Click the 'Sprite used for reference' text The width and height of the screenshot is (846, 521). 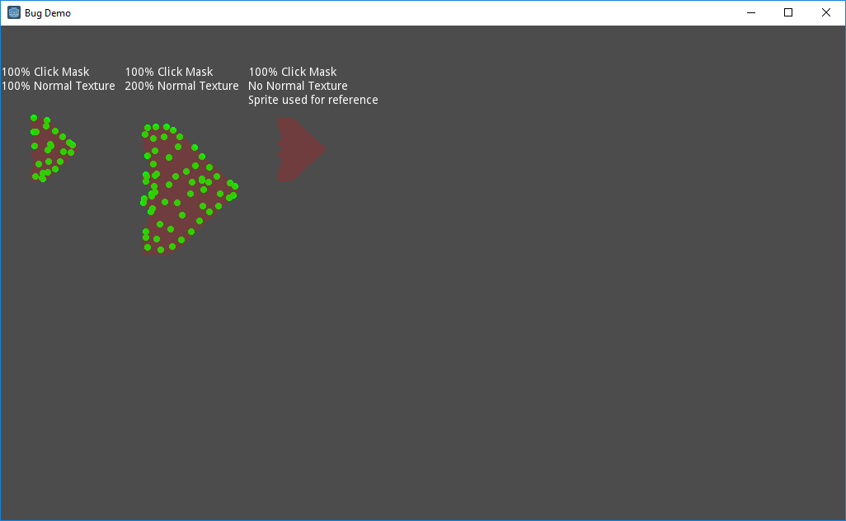313,99
